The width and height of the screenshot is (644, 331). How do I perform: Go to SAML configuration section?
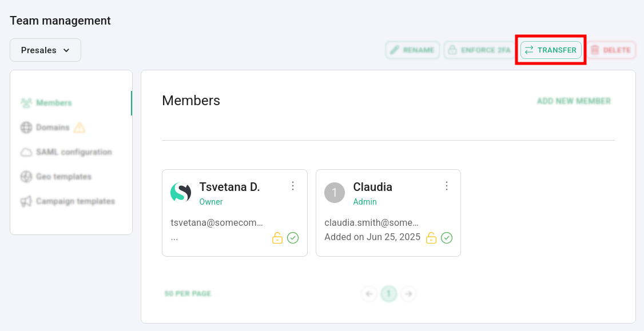tap(73, 152)
